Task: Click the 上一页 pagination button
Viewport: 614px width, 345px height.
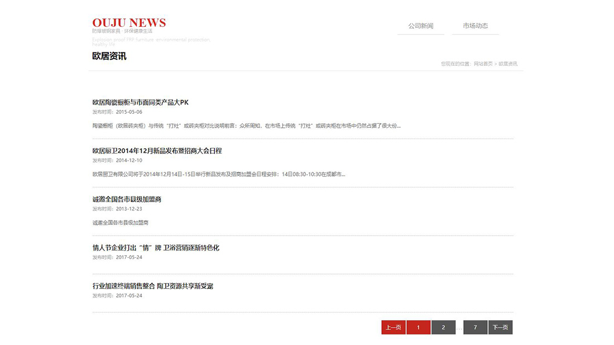Action: pos(394,327)
